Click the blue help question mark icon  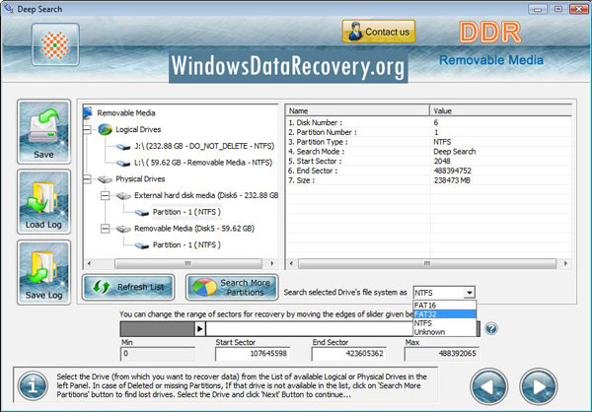[x=491, y=328]
